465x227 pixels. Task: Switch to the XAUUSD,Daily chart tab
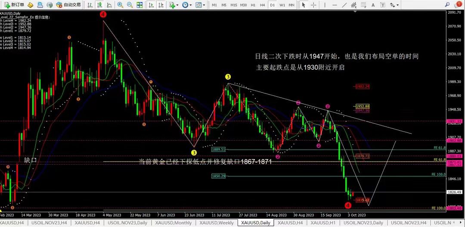[x=256, y=223]
